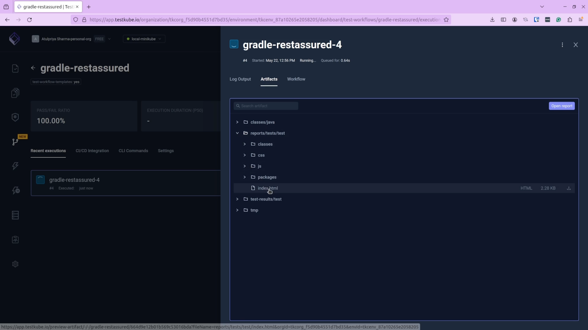Download the index.html artifact
Screen dimensions: 588x330
point(569,188)
